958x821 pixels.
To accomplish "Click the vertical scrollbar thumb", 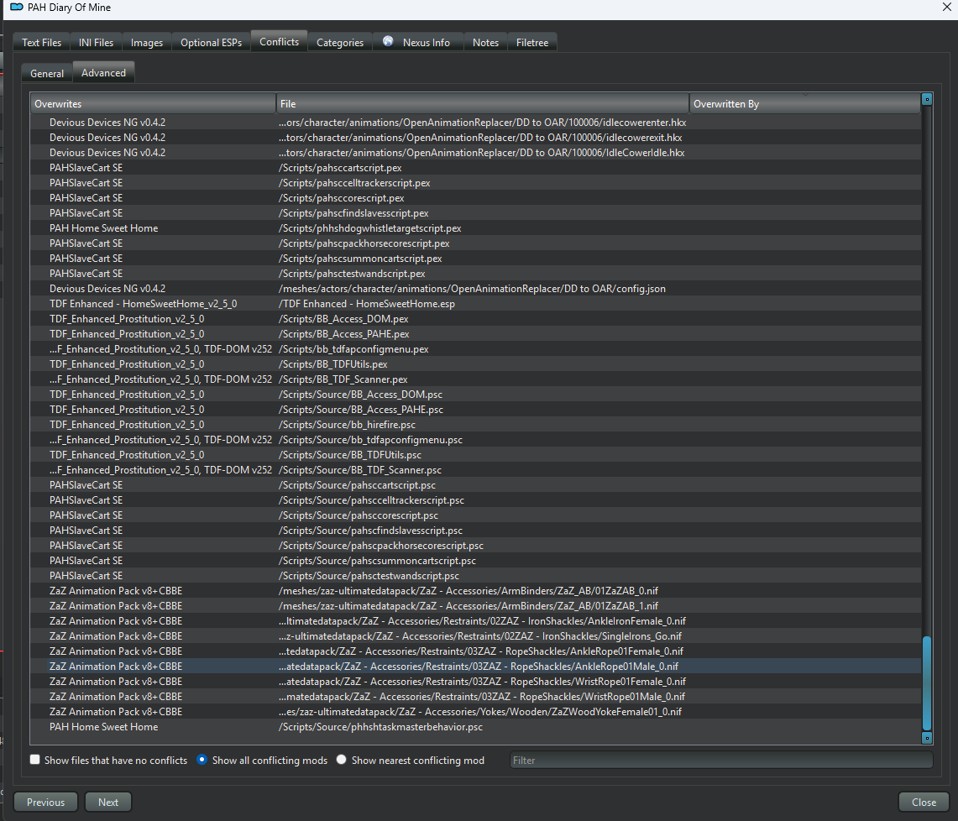I will point(926,683).
